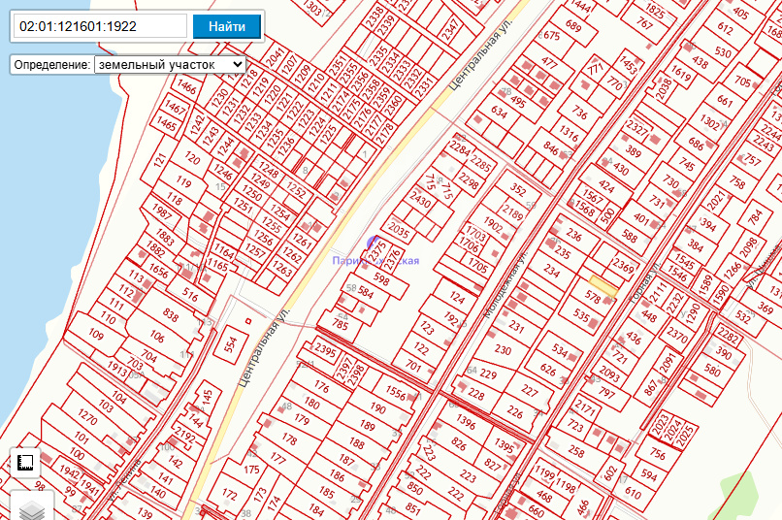Click parcel labeled 2035
The width and height of the screenshot is (782, 520).
(x=399, y=230)
